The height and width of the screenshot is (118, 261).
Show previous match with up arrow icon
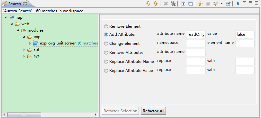(156, 4)
